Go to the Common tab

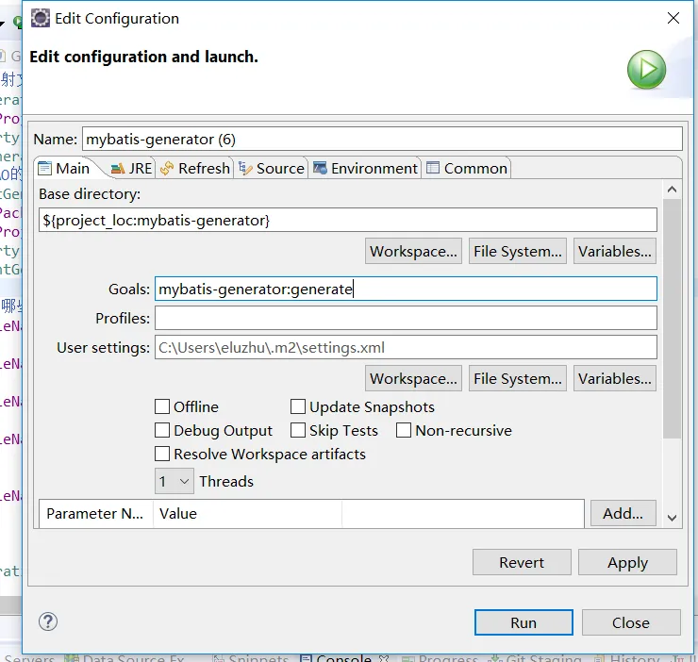click(467, 168)
